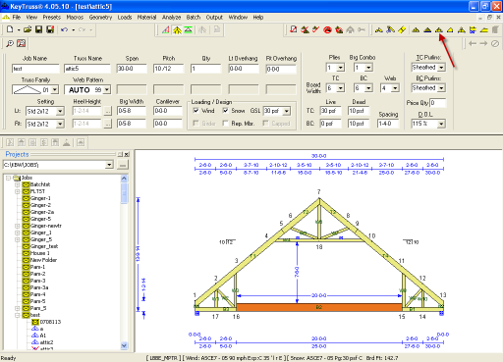Click the project tree scroll down arrow
This screenshot has height=362, width=503.
pyautogui.click(x=124, y=345)
